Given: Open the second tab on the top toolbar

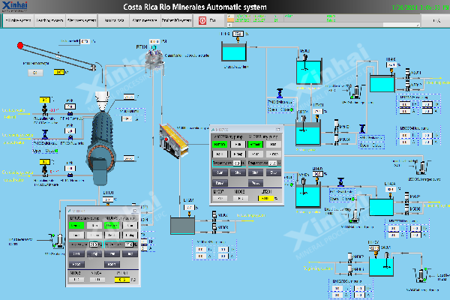Looking at the screenshot, I should (x=49, y=22).
